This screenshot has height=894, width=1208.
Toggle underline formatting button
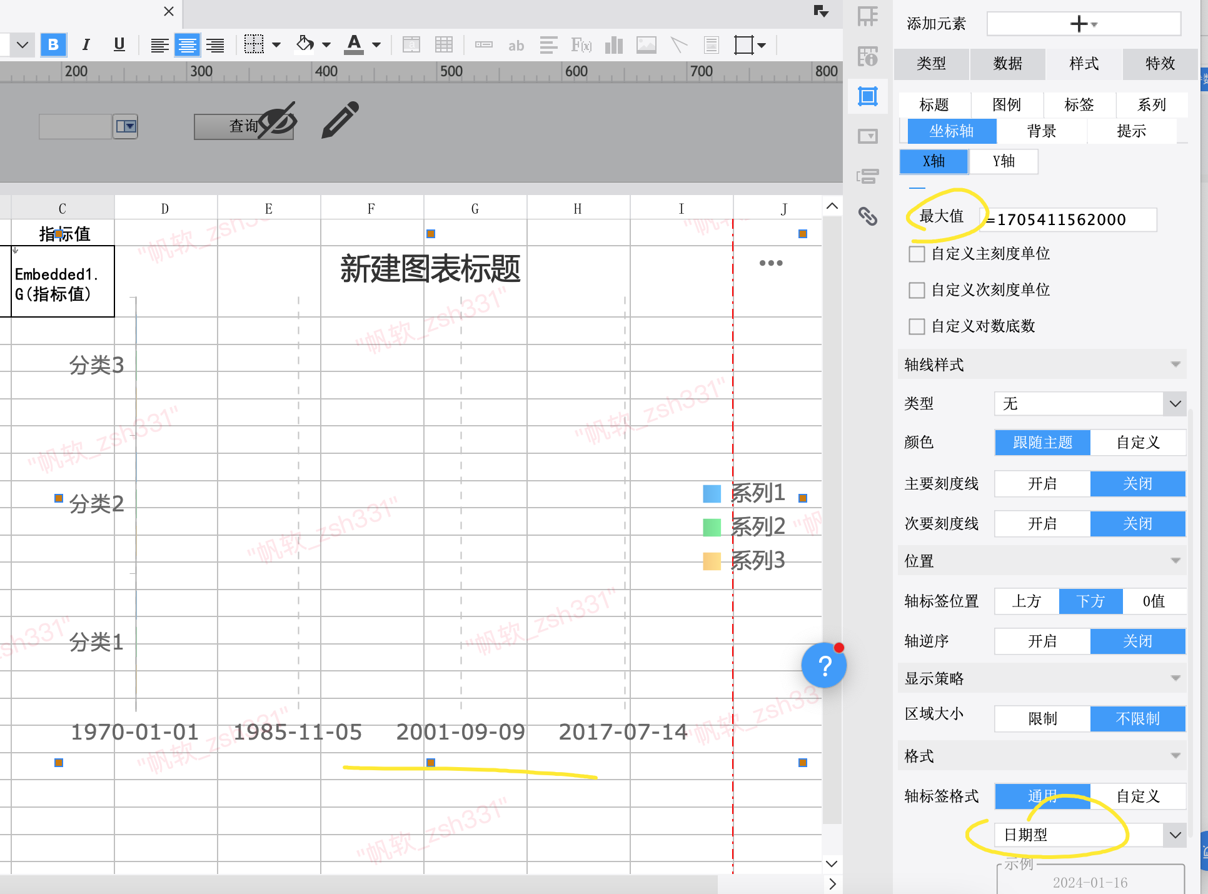[x=119, y=45]
